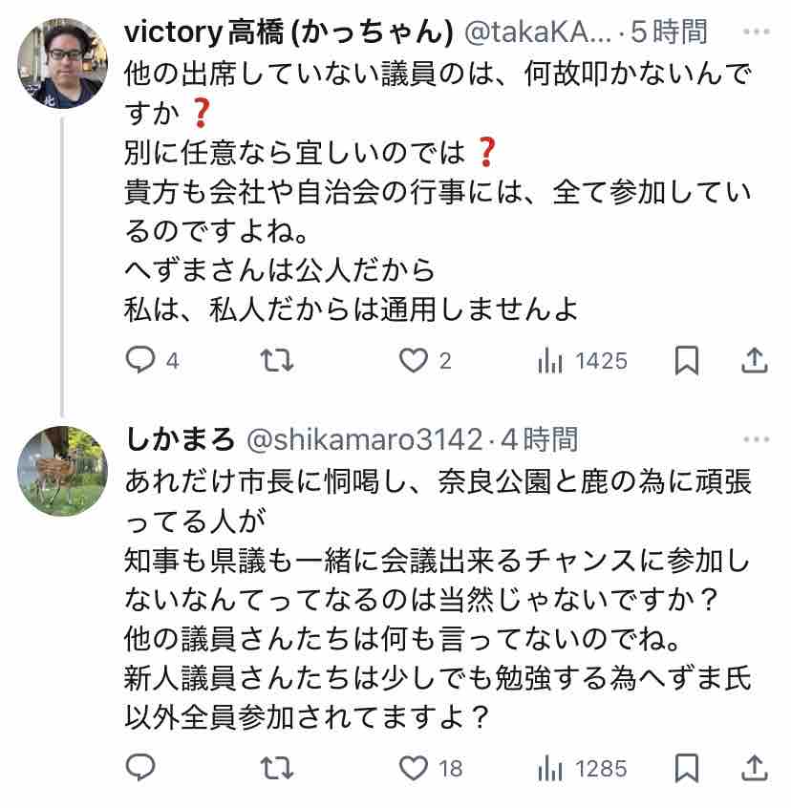Retweet victory 高橋's tweet

coord(278,360)
